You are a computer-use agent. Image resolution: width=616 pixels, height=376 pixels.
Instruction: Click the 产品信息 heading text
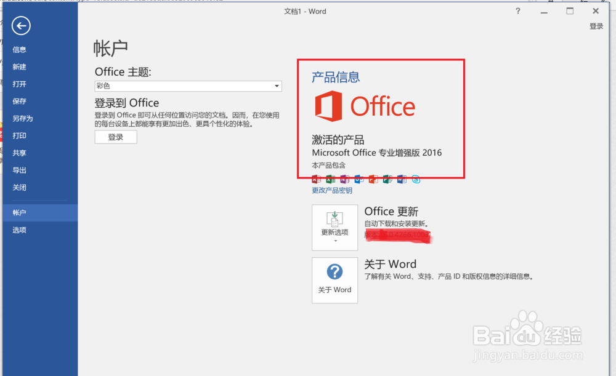[x=336, y=77]
